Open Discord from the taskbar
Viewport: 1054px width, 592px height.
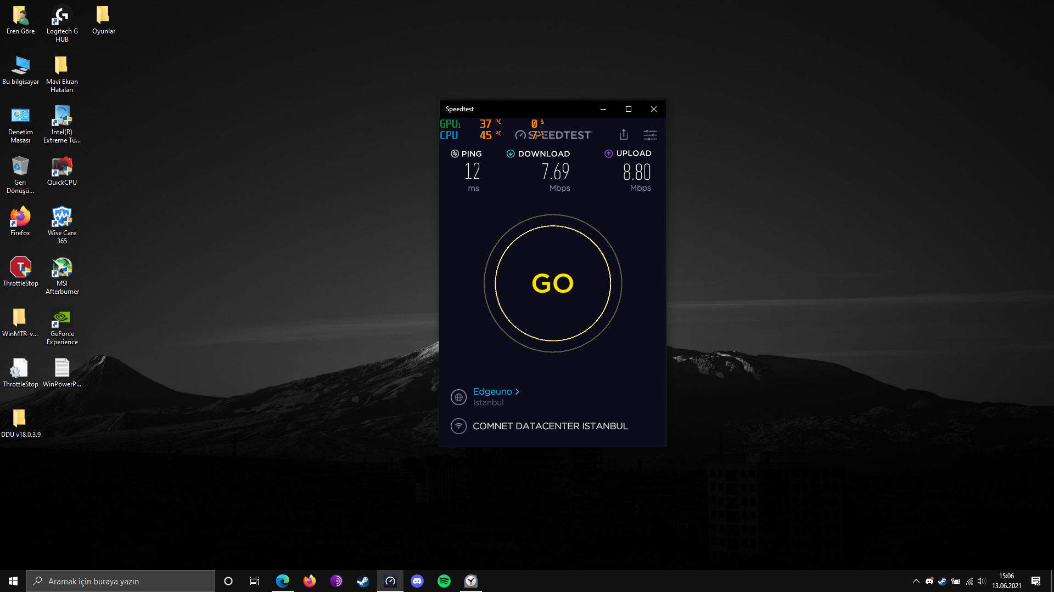[417, 581]
